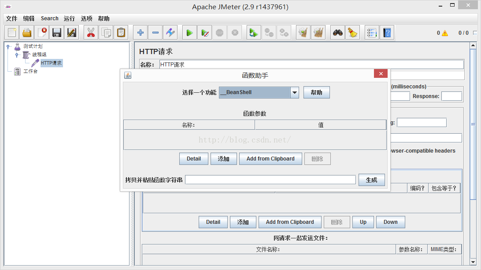Click the main panel scrollbar down arrow

473,262
